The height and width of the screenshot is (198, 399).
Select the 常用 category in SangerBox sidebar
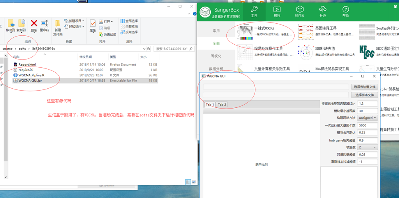tap(216, 31)
